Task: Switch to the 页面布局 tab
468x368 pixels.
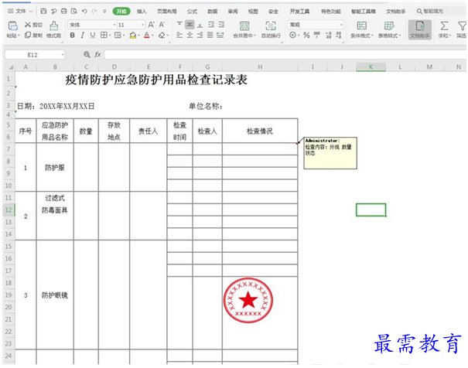Action: tap(167, 12)
